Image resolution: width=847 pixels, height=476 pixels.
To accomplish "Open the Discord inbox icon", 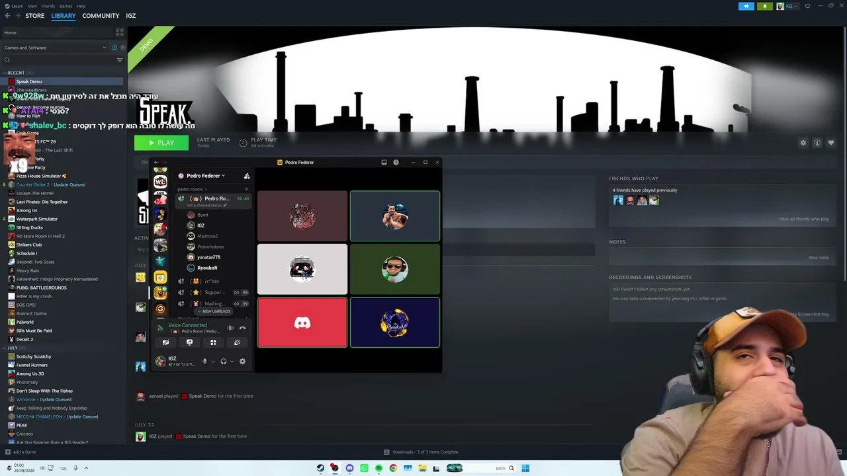I will coord(384,162).
